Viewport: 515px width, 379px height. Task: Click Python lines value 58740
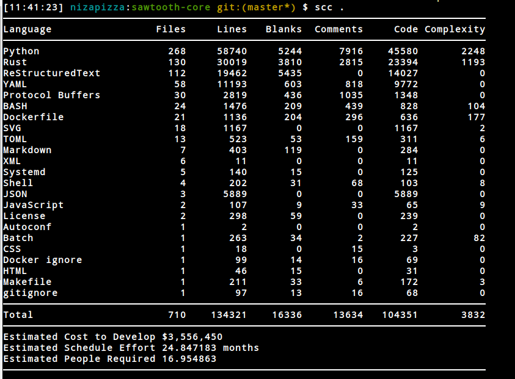[232, 51]
